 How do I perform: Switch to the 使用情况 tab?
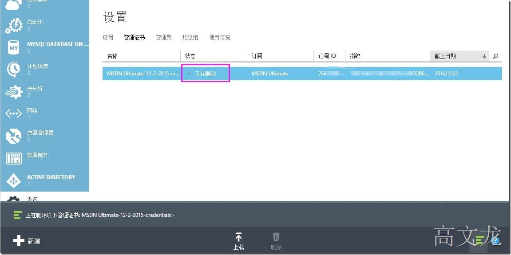(x=220, y=37)
